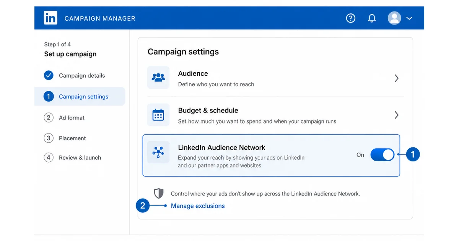Turn off the LinkedIn Audience Network toggle
459x241 pixels.
pos(382,155)
